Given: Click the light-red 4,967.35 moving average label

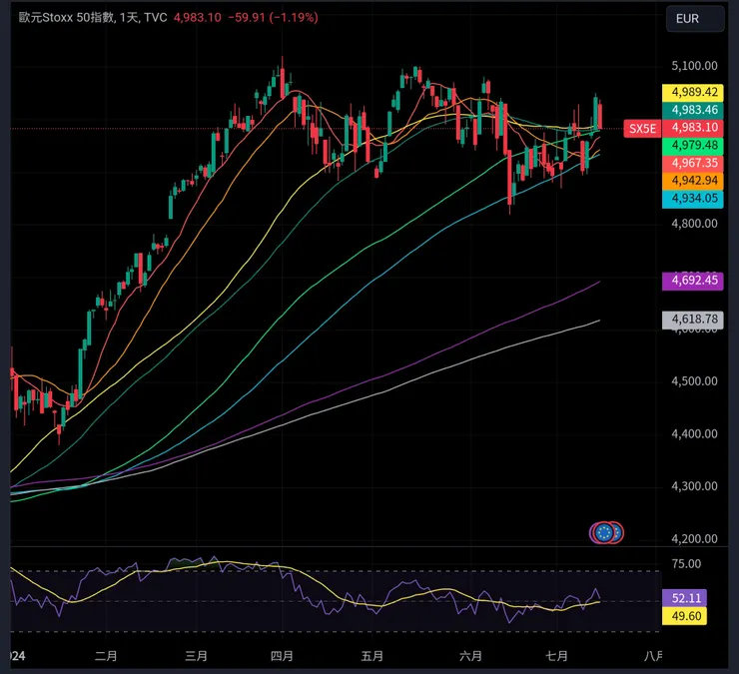Looking at the screenshot, I should click(x=694, y=163).
